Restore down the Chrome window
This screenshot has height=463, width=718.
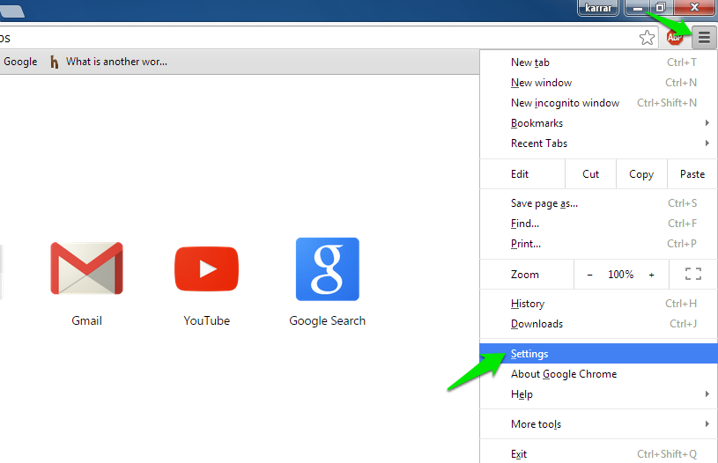[x=661, y=8]
